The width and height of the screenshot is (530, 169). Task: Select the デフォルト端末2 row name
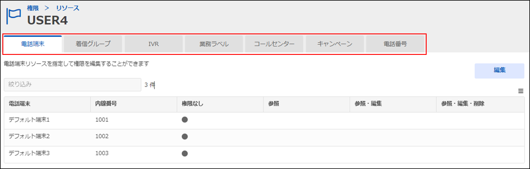(29, 136)
